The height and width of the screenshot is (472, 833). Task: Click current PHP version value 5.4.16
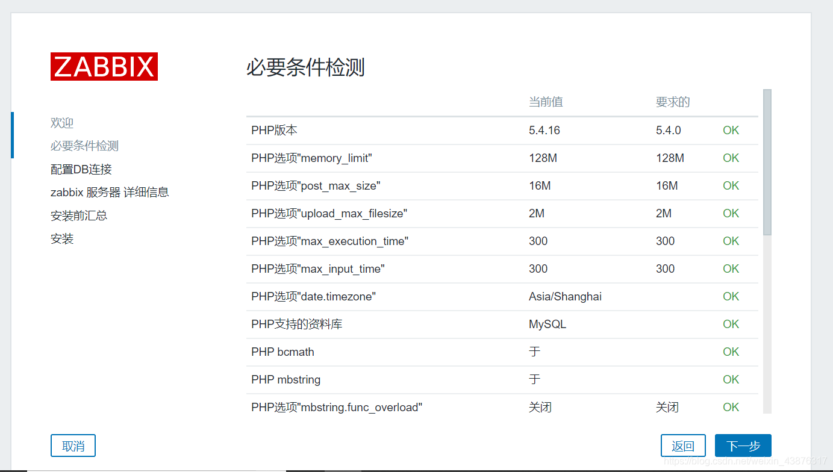point(544,130)
